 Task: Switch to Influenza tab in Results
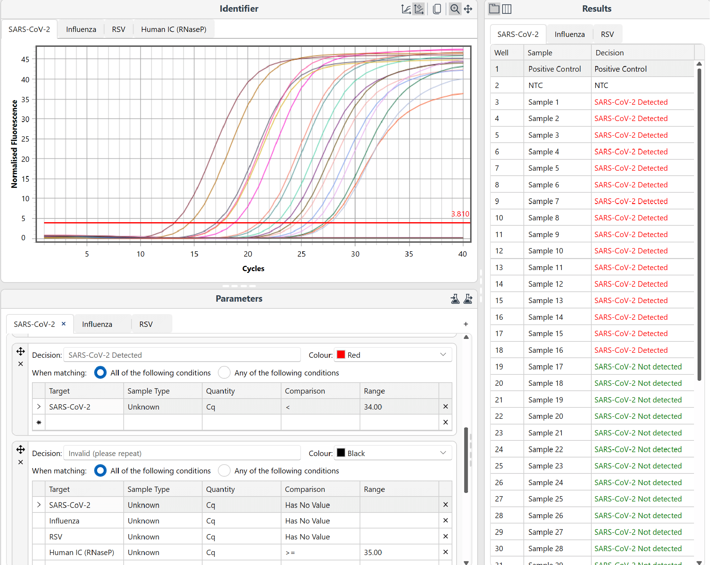(x=569, y=34)
